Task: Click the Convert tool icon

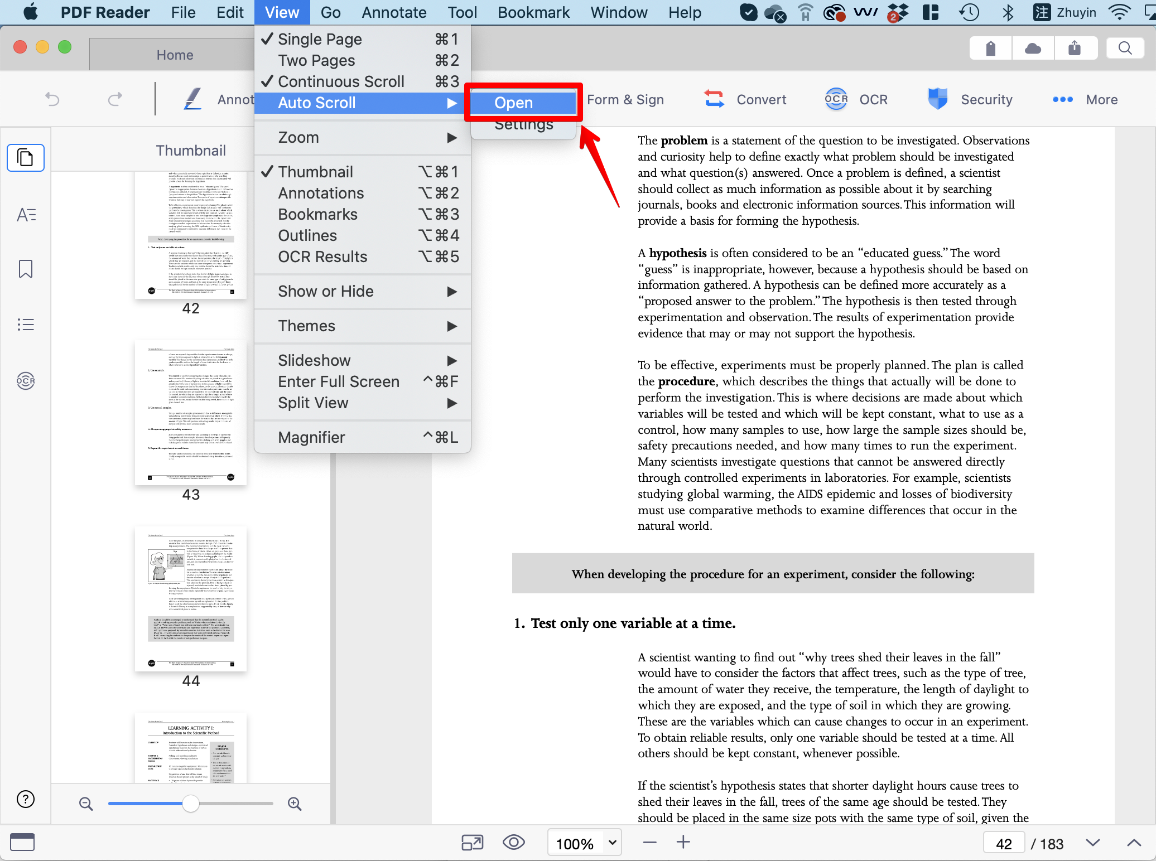Action: pyautogui.click(x=714, y=99)
